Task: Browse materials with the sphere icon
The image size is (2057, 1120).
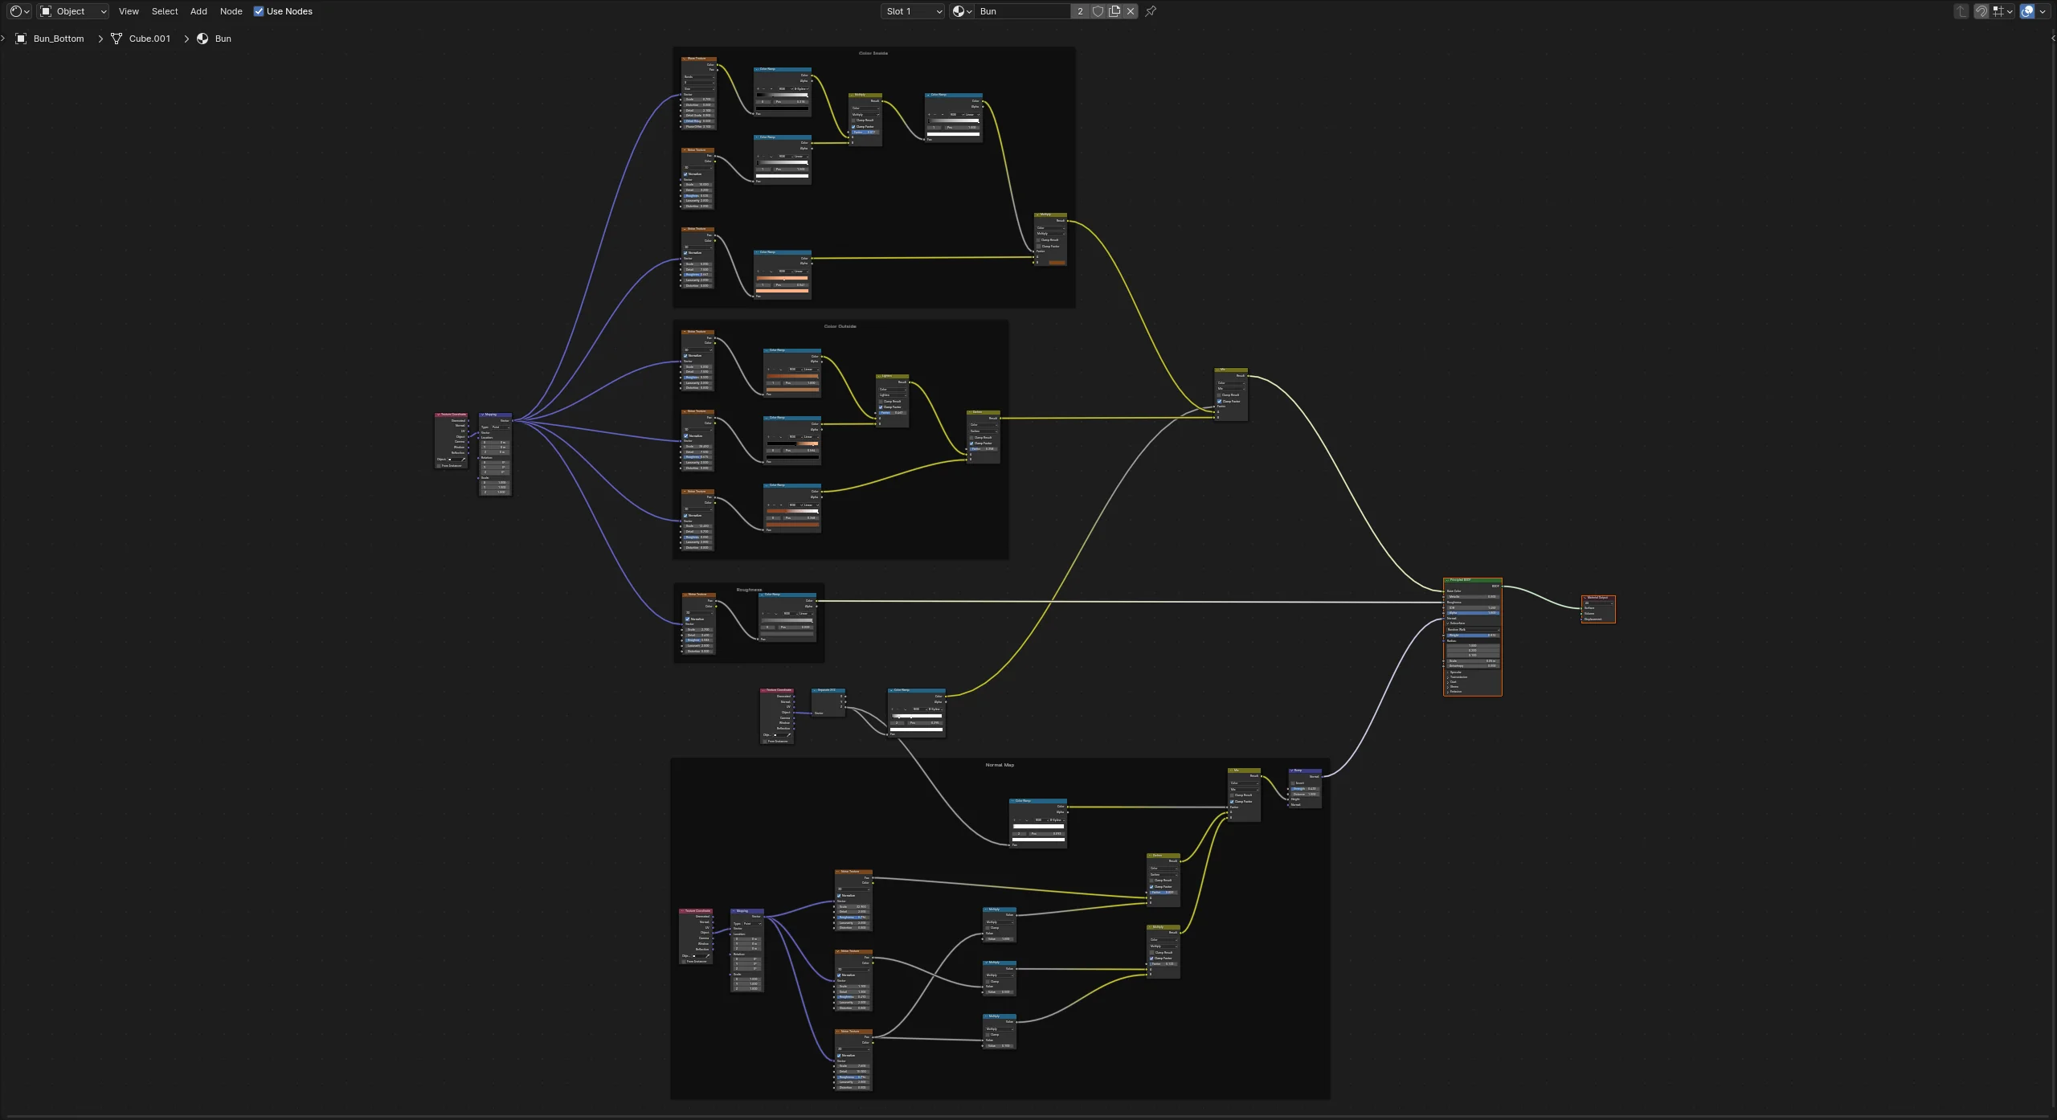Action: [962, 11]
